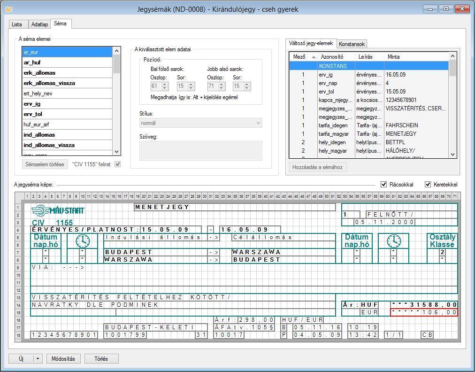Toggle the "CIV 1155" felirat checkbox
Screen dimensions: 475x372
pyautogui.click(x=117, y=164)
